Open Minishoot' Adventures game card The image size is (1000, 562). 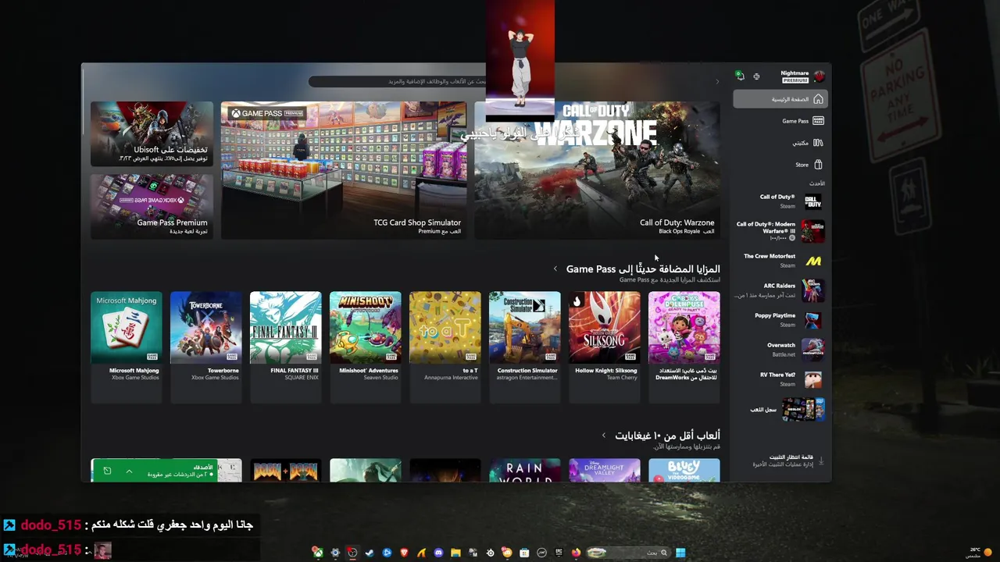(366, 346)
